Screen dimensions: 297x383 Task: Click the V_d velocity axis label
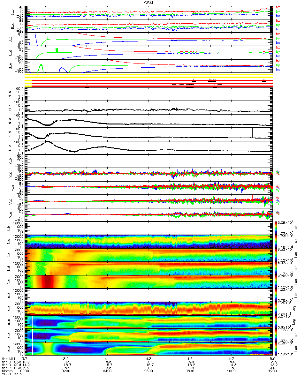[10, 202]
